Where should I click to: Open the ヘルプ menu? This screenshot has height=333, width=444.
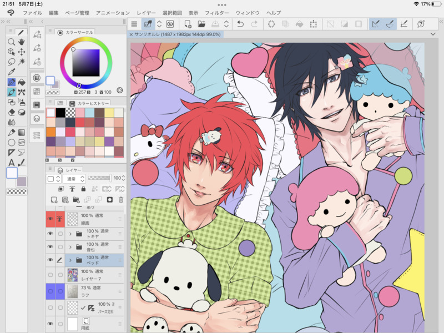[274, 13]
